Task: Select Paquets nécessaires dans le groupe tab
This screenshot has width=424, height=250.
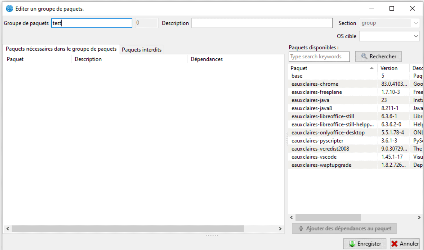Action: click(61, 49)
